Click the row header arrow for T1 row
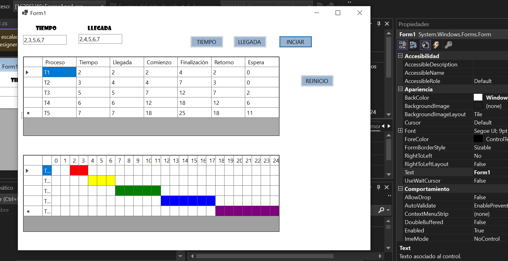This screenshot has width=508, height=261. 33,72
